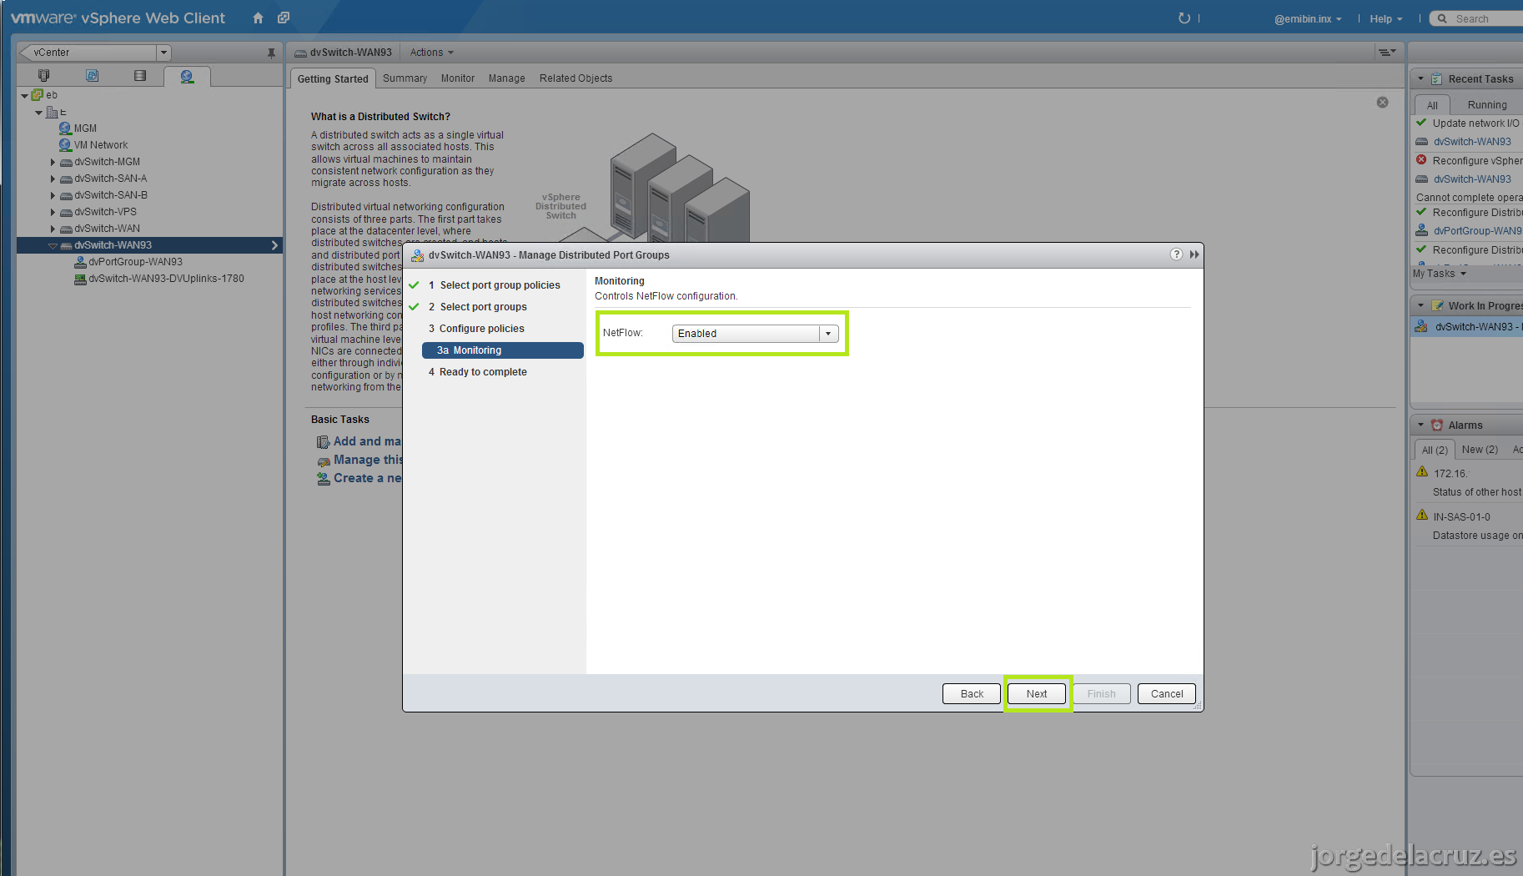Select dvSwitch-WAN93-DVUplinks-1780 in the tree

click(166, 279)
